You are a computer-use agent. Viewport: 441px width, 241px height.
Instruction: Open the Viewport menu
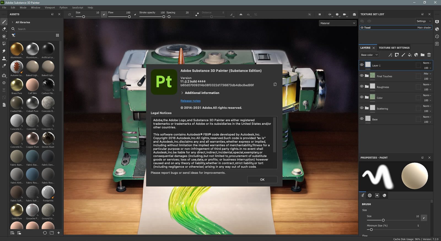50,7
